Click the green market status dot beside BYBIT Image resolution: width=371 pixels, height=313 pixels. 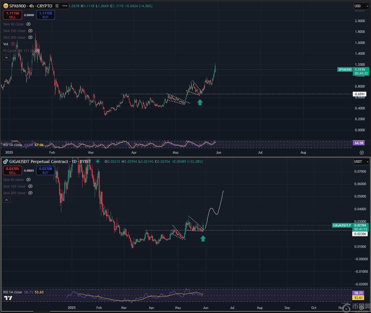click(97, 161)
